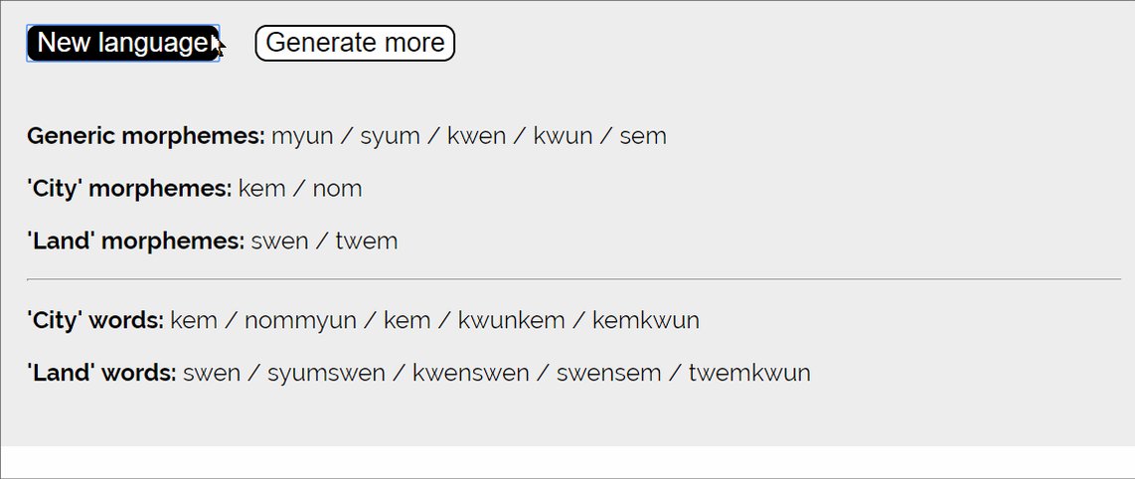Click the standalone generic morpheme 'kwun'
This screenshot has width=1135, height=479.
[x=563, y=136]
